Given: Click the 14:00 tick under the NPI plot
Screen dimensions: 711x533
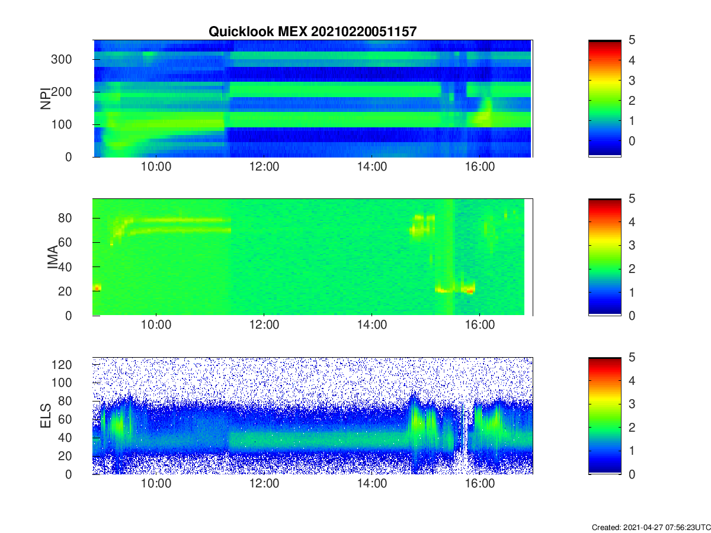Looking at the screenshot, I should (372, 167).
